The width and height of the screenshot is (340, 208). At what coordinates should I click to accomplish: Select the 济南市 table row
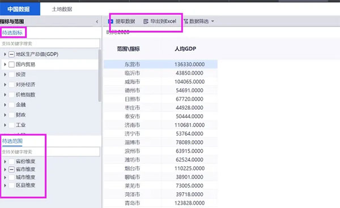[x=160, y=125]
